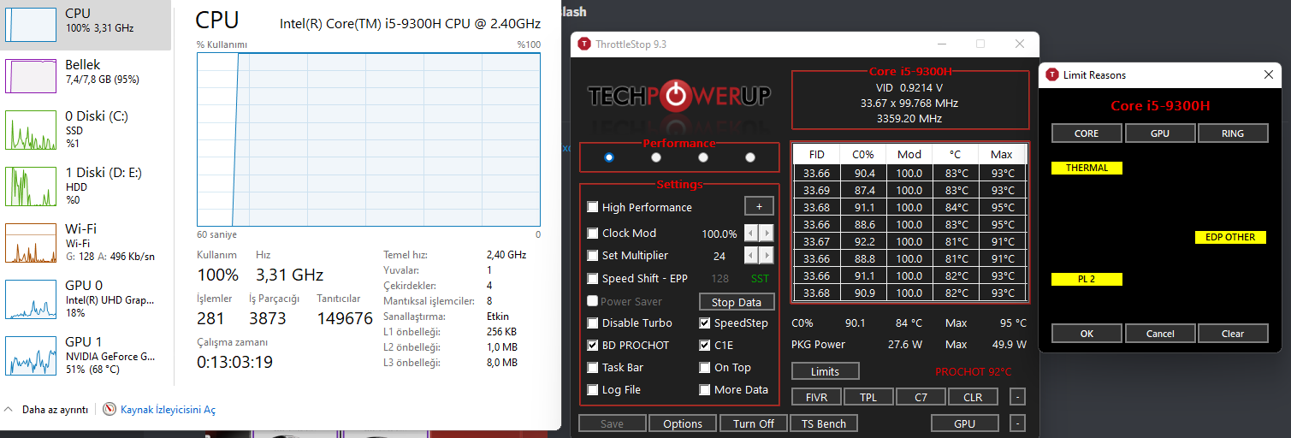Click Cancel in Limit Reasons window

(1159, 333)
